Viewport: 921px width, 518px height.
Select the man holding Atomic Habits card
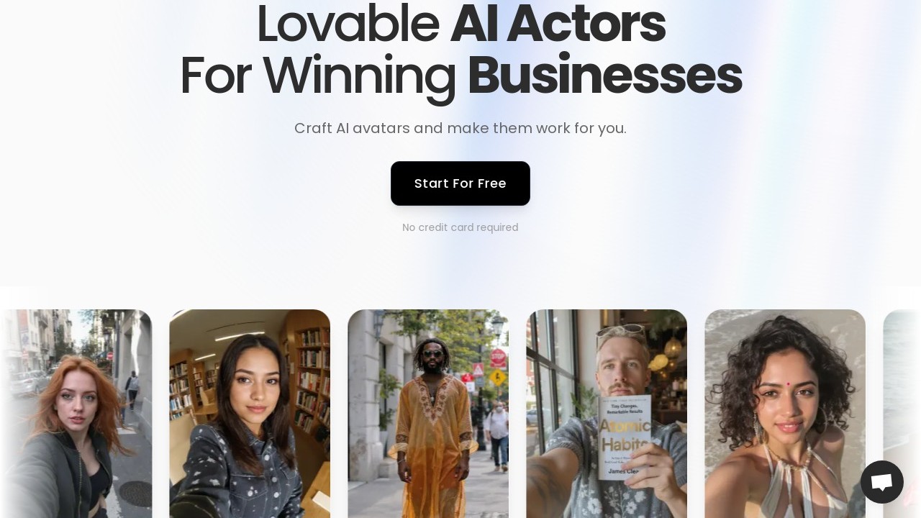[x=607, y=414]
